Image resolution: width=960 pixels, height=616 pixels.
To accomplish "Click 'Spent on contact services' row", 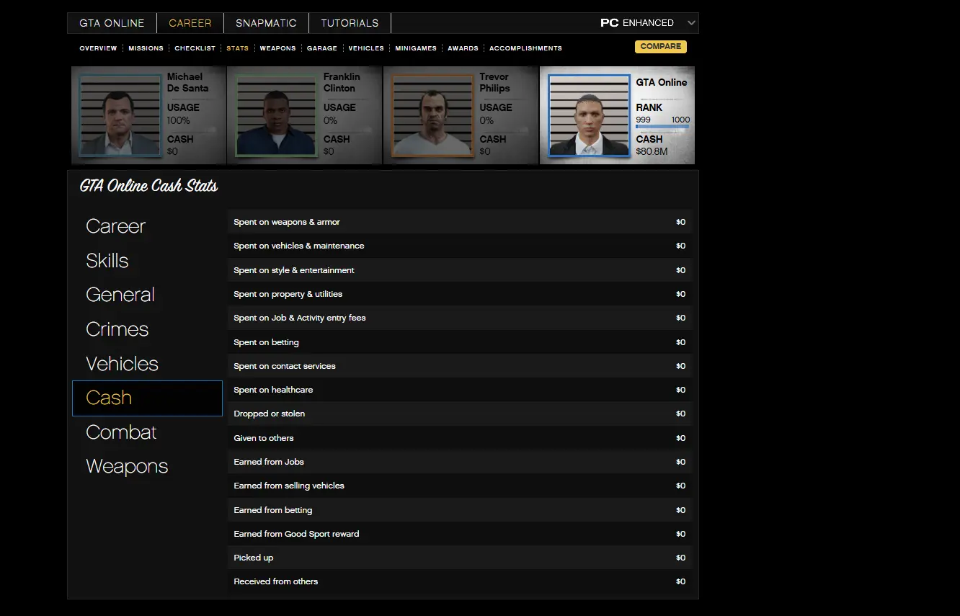I will [x=460, y=366].
